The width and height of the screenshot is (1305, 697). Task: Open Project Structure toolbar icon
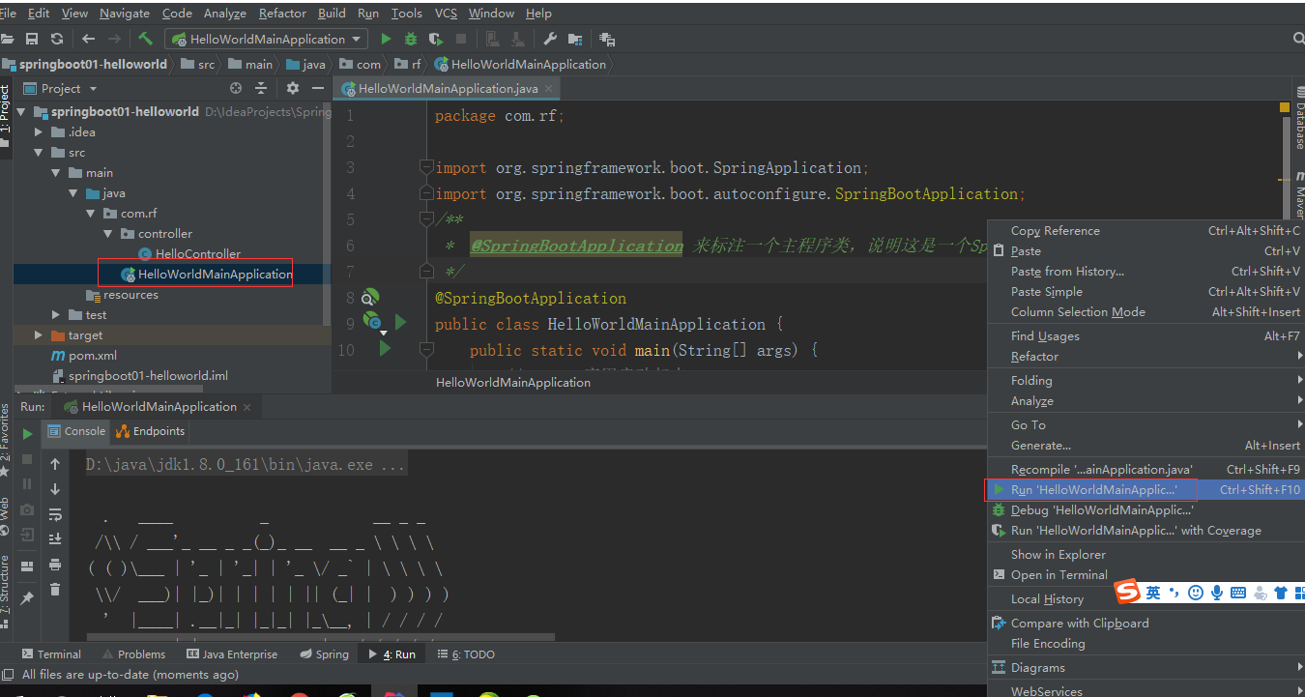click(575, 39)
